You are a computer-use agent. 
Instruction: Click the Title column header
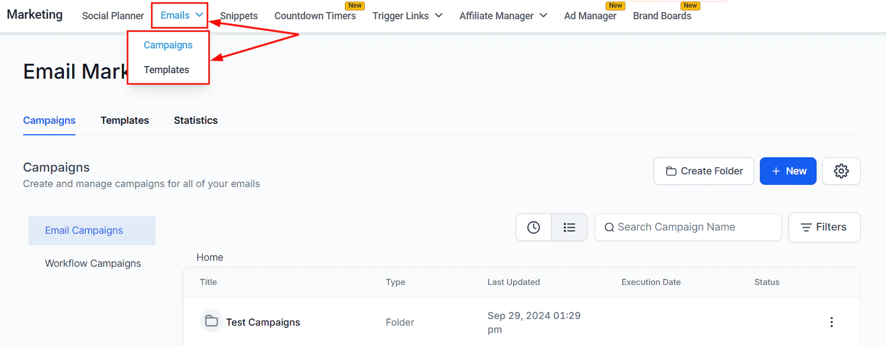click(208, 282)
